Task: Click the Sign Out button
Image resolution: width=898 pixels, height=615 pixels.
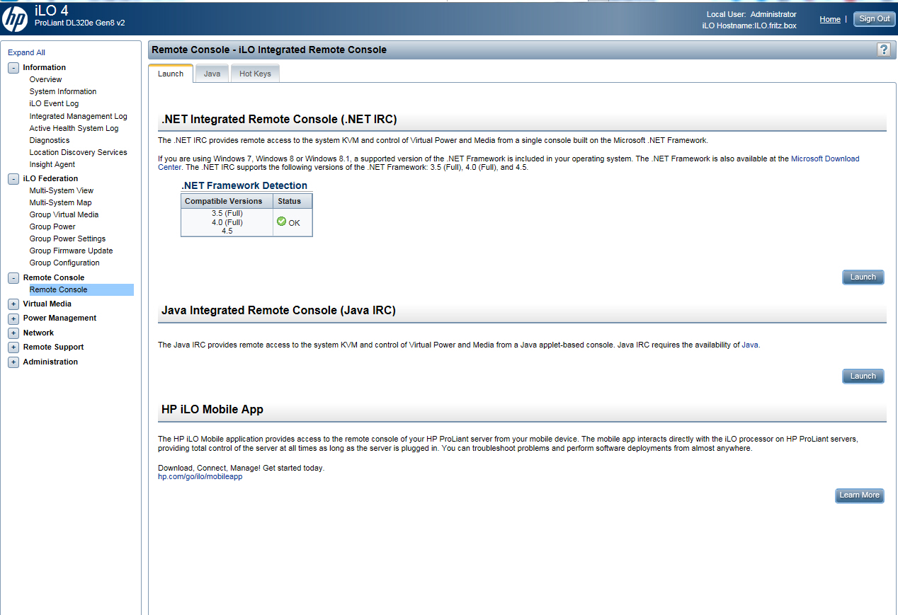Action: pos(875,19)
